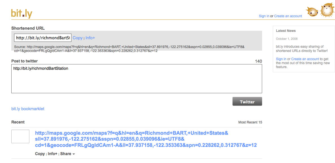Open the maps.google.com Richmond BART link
Screen dimensions: 335x163
click(145, 139)
